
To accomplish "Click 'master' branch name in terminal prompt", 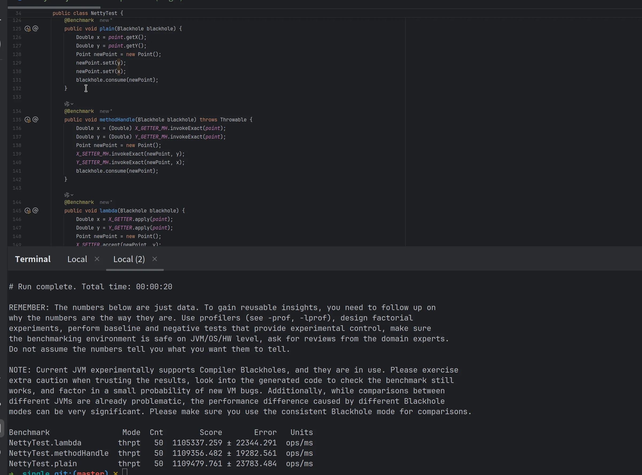I will pyautogui.click(x=90, y=473).
